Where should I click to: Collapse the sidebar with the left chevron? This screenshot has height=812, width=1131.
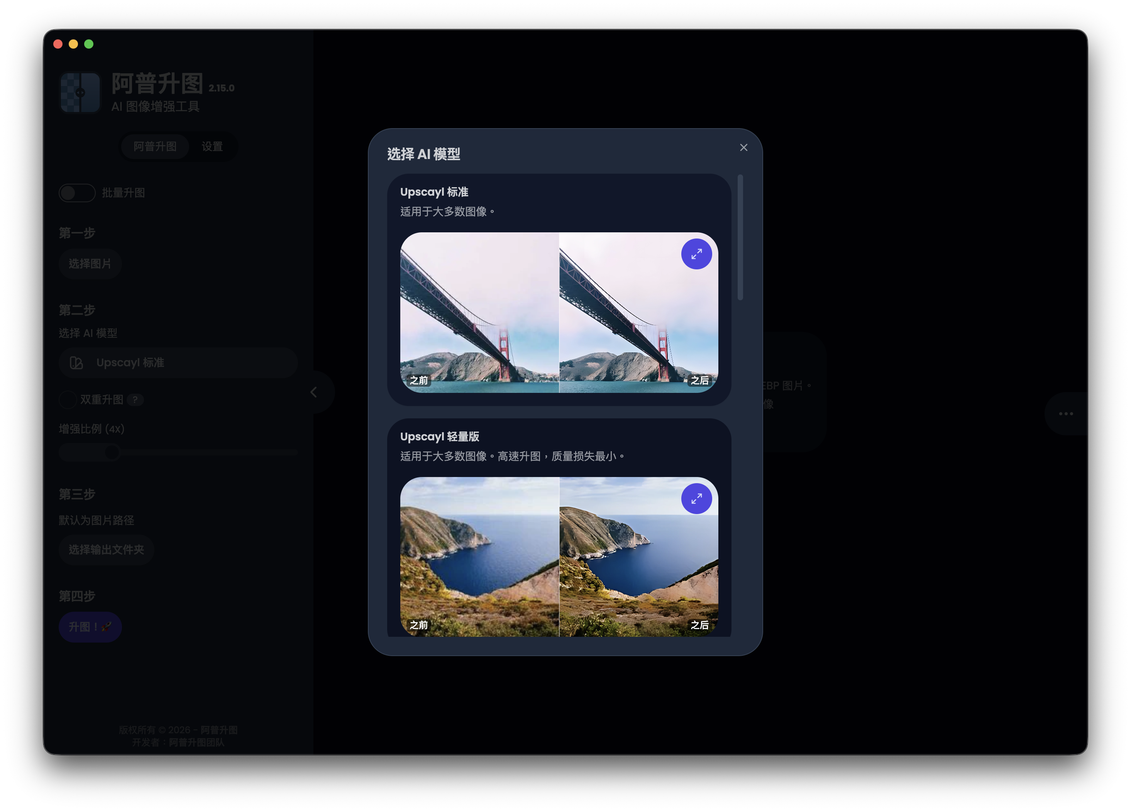tap(314, 392)
